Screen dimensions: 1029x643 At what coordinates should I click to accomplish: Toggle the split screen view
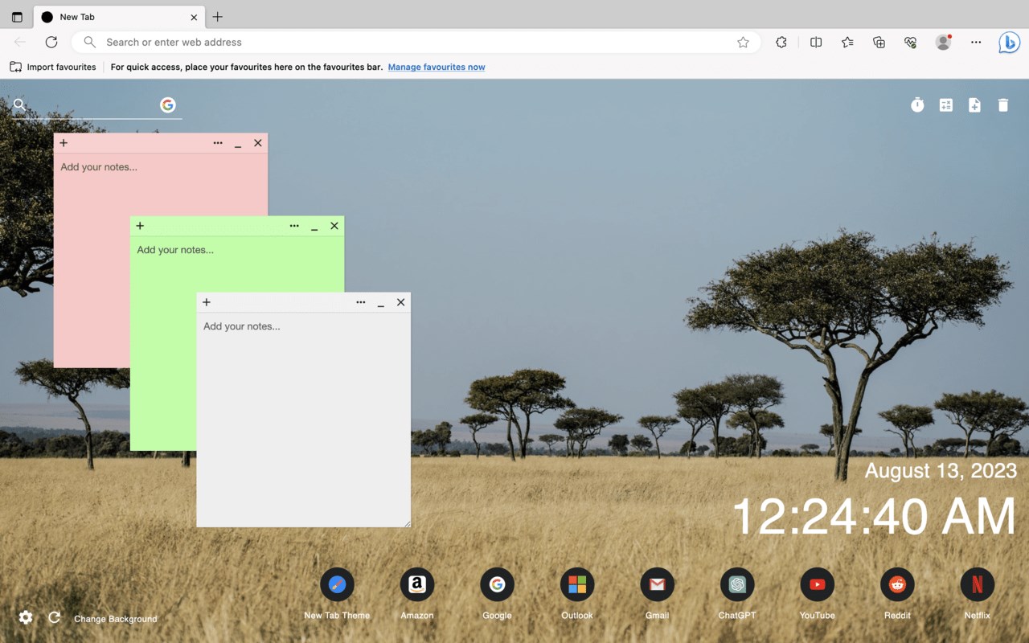[x=816, y=43]
